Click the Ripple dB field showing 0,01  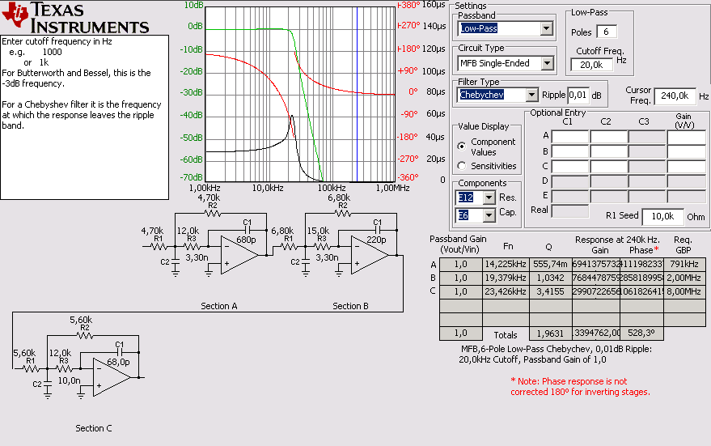click(578, 95)
